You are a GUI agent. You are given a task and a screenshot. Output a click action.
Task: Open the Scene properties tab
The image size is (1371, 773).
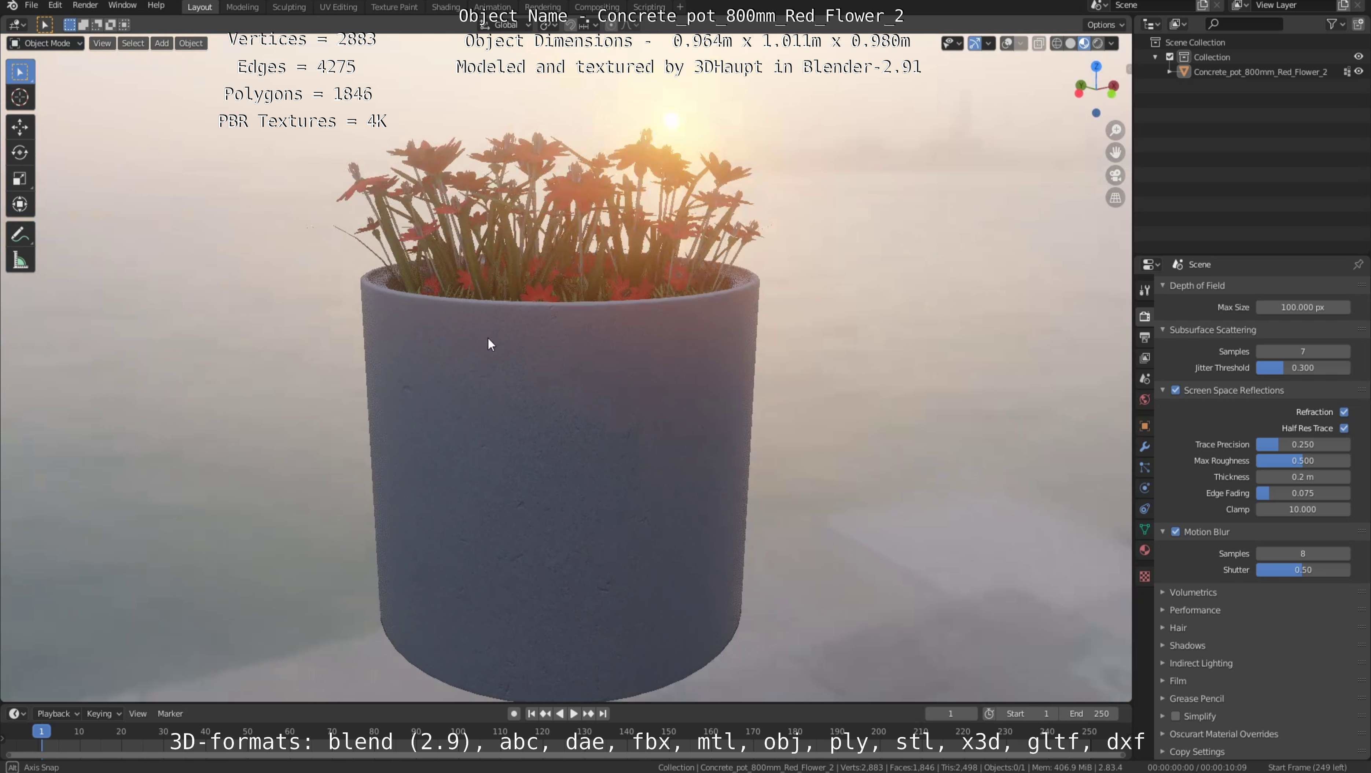coord(1144,379)
